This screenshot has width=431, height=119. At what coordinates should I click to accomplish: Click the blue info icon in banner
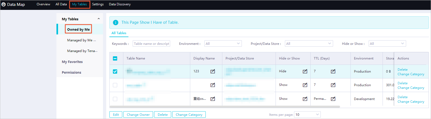(116, 22)
